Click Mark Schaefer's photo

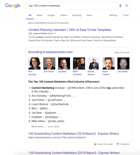(x=79, y=63)
